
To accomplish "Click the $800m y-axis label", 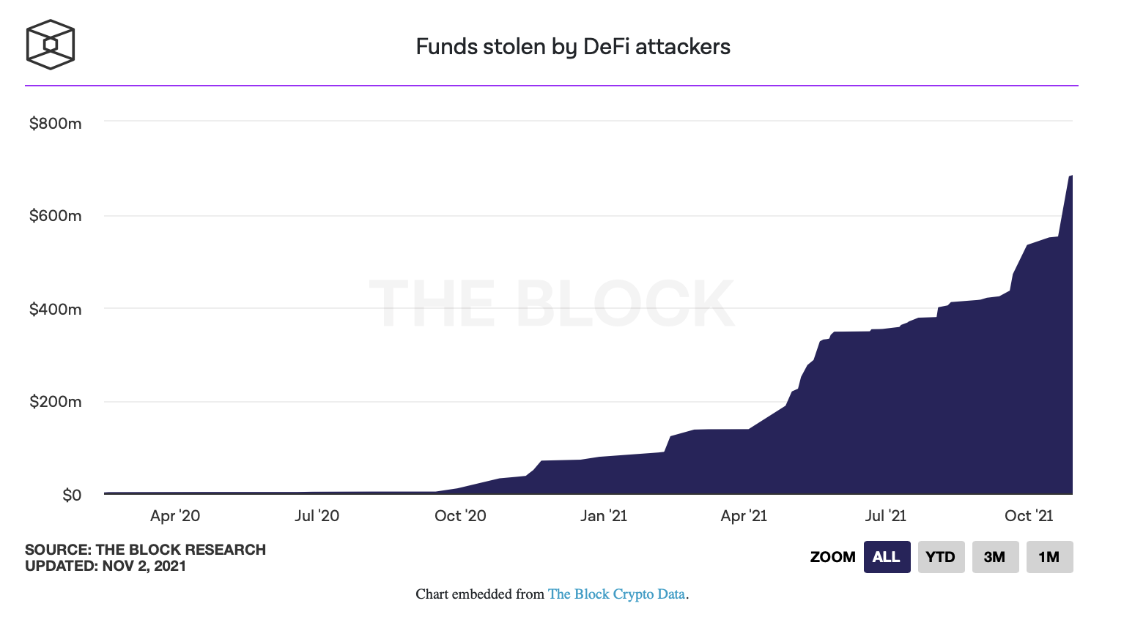I will pyautogui.click(x=56, y=124).
